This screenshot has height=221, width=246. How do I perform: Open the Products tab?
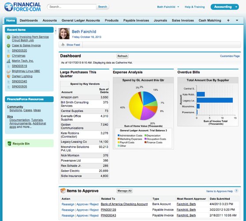point(112,20)
